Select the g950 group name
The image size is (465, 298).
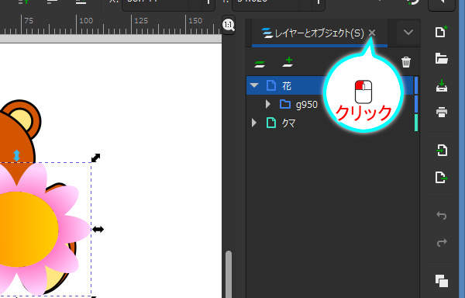[307, 105]
